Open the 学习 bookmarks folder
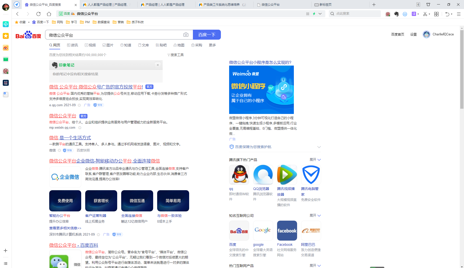The image size is (464, 268). pos(71,22)
